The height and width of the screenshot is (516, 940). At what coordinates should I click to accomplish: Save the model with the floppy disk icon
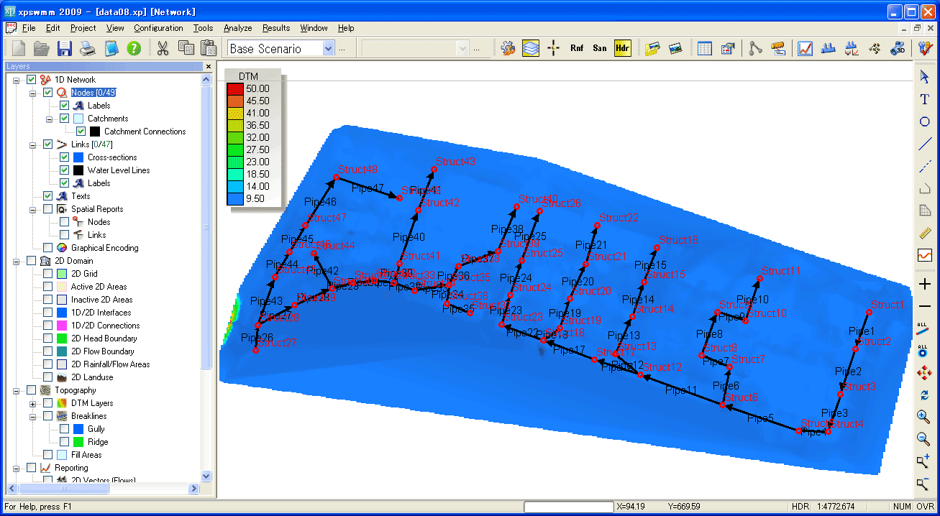tap(65, 48)
